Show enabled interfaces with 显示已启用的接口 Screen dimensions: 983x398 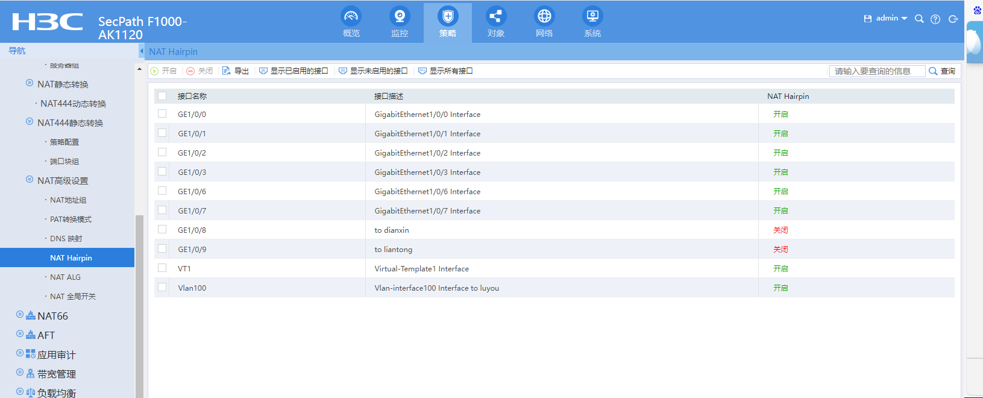pos(294,71)
